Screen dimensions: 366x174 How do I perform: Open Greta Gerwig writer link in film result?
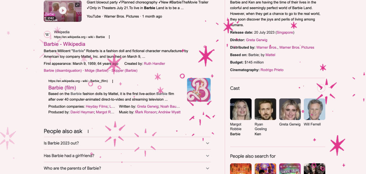click(148, 106)
